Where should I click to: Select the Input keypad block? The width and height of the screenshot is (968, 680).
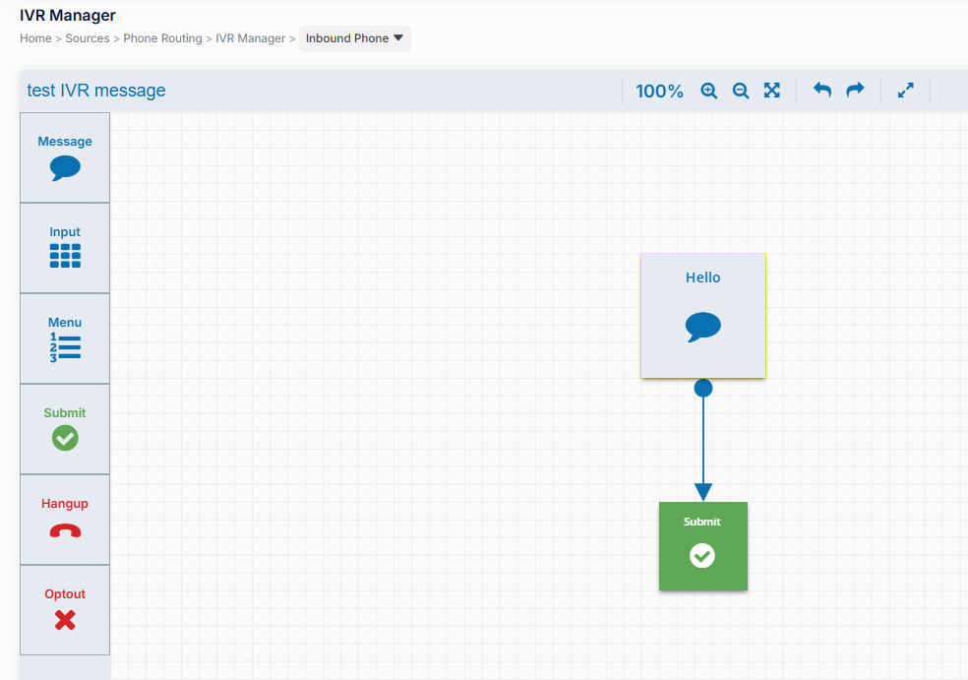coord(64,246)
